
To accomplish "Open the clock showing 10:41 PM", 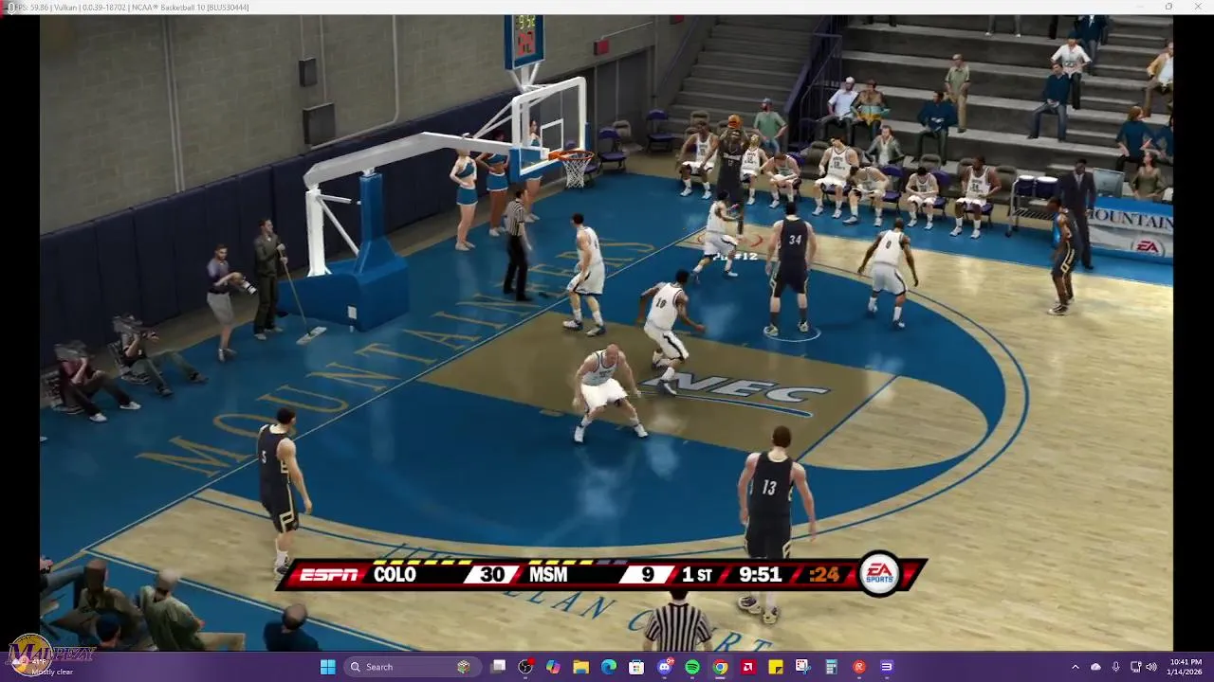I will (x=1186, y=667).
